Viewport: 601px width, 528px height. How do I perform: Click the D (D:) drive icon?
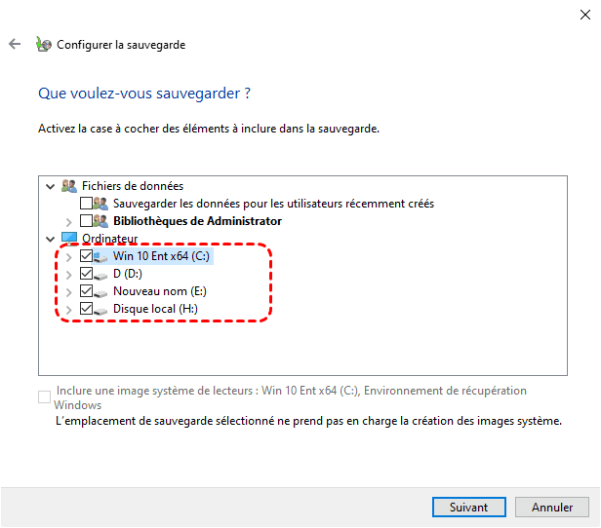click(101, 274)
